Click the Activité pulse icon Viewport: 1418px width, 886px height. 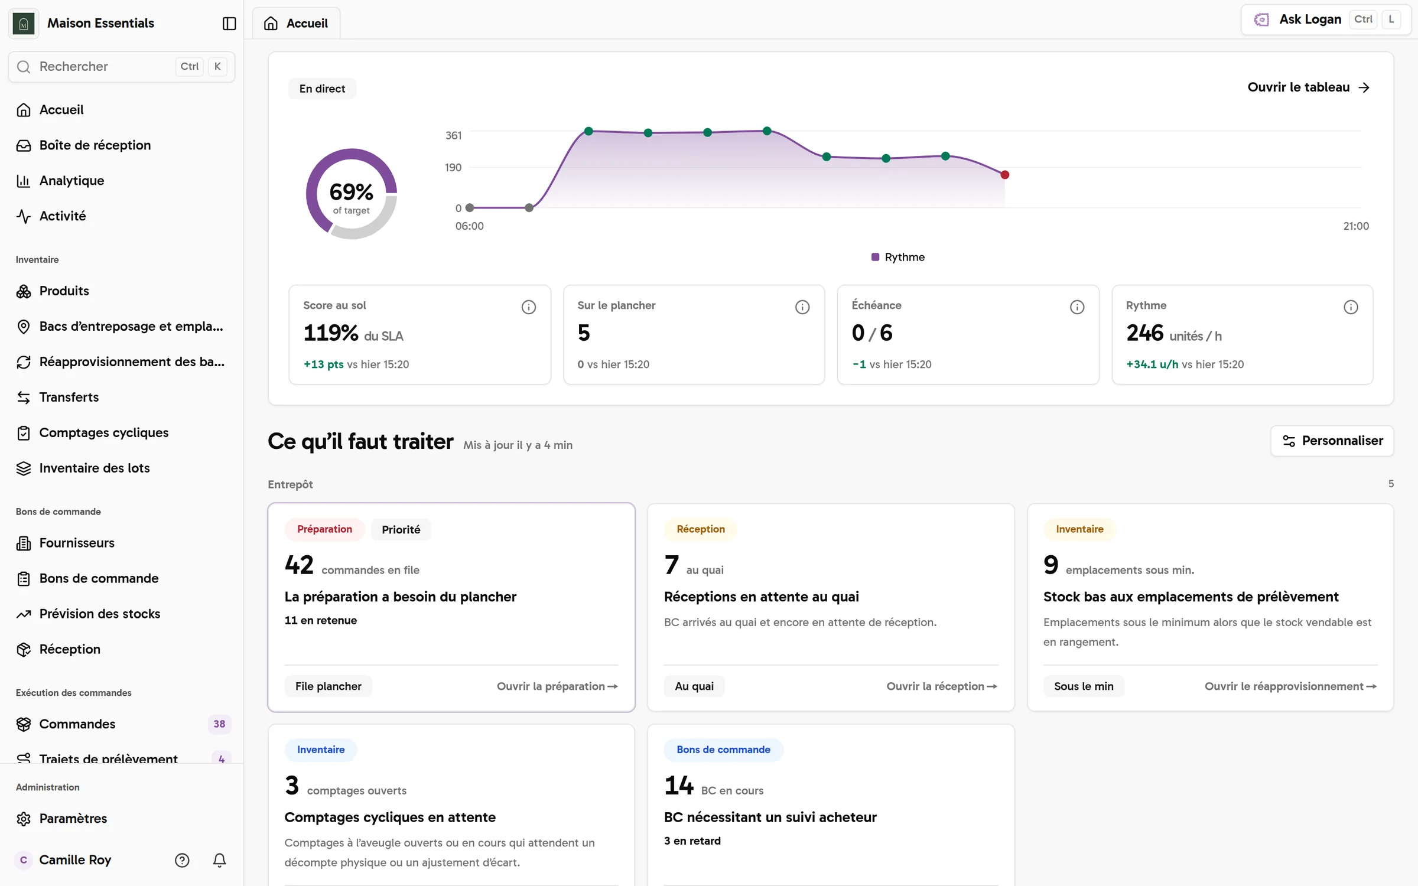24,216
